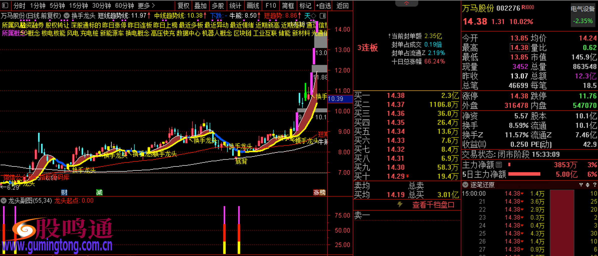Toggle the left sidebar panel icon
The height and width of the screenshot is (256, 598).
pos(5,5)
